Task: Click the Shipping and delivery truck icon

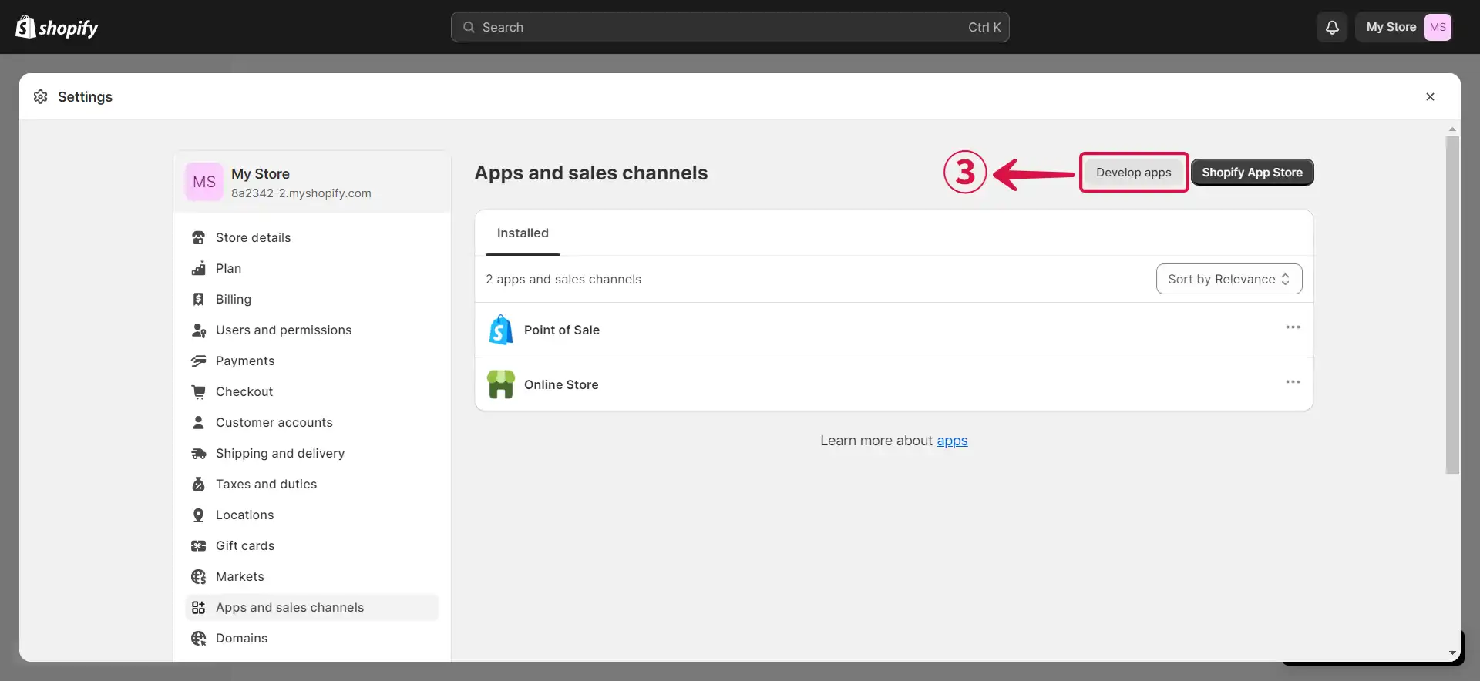Action: tap(199, 453)
